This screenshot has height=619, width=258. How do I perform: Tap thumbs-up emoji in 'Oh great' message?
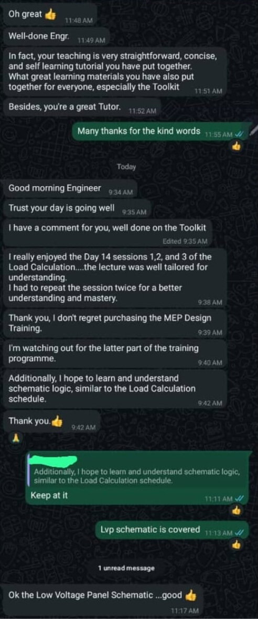click(50, 15)
